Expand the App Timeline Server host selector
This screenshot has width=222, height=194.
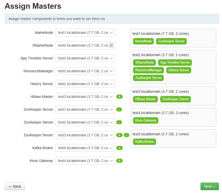tap(85, 58)
